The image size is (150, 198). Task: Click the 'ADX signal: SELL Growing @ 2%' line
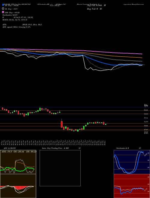tap(16, 27)
